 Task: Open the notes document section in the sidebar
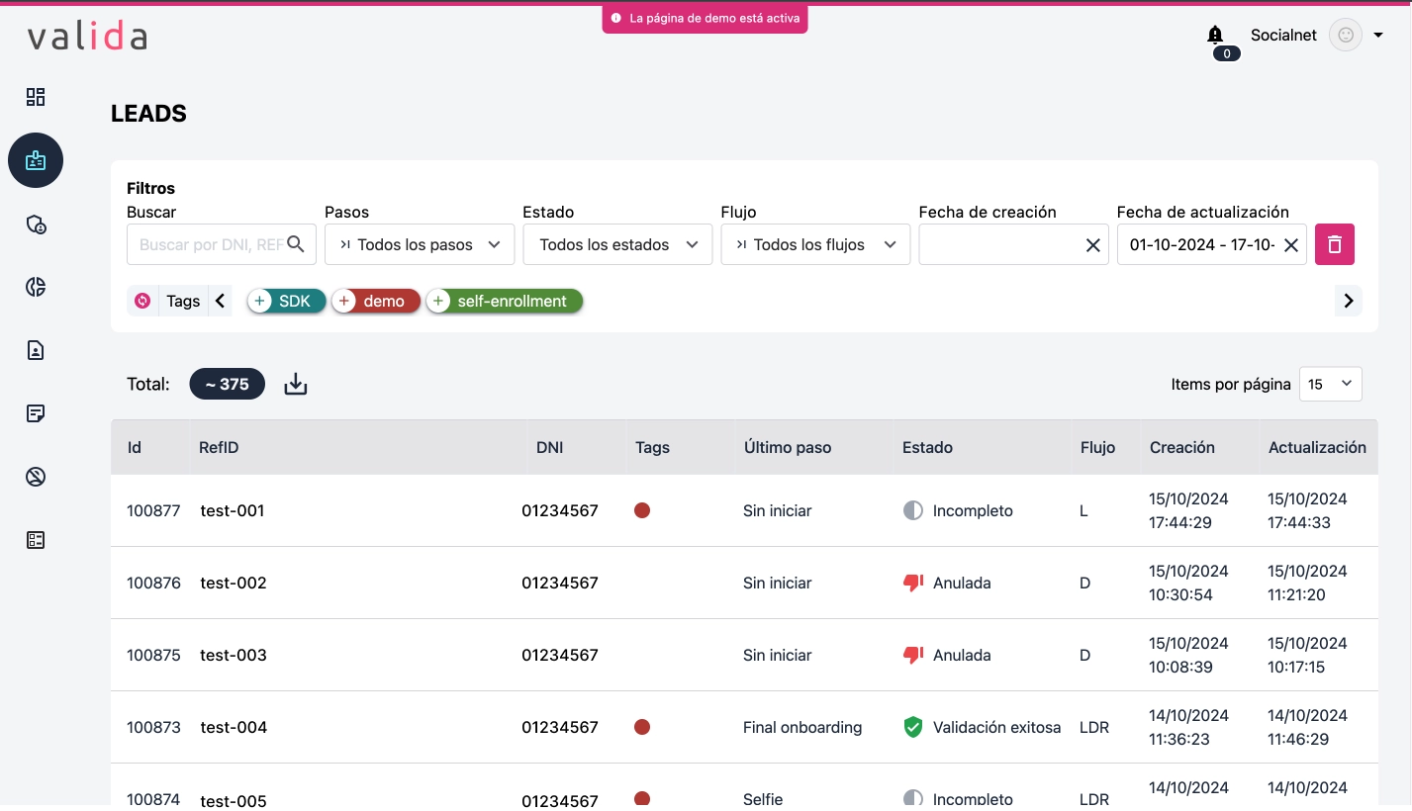(36, 413)
